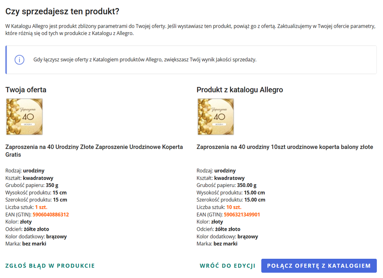Click the info banner about Jakości sprzedaży
Image resolution: width=383 pixels, height=278 pixels.
pos(191,60)
